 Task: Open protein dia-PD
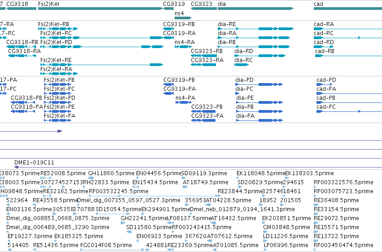click(x=259, y=84)
